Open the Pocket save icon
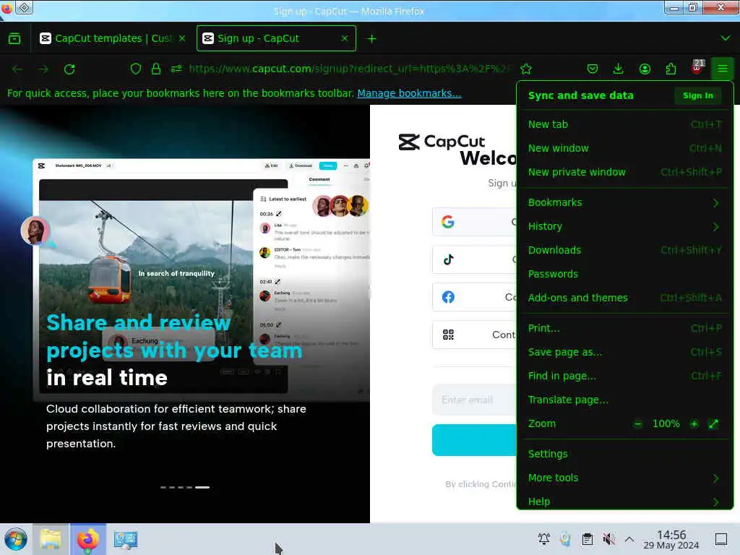The image size is (740, 555). coord(593,69)
